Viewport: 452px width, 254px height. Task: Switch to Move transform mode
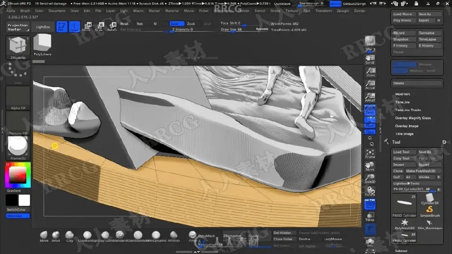(87, 26)
